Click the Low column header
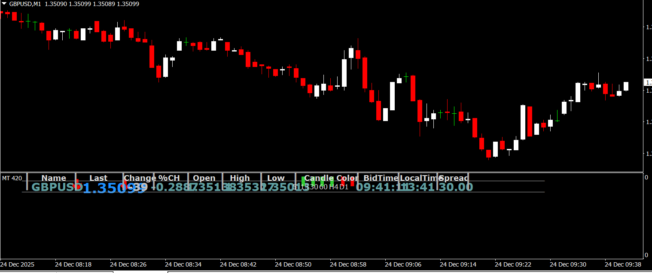652x273 pixels. (x=276, y=178)
